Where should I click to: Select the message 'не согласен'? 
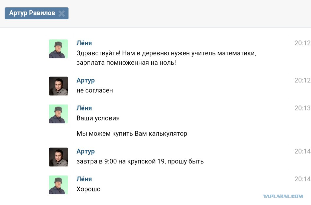point(95,90)
